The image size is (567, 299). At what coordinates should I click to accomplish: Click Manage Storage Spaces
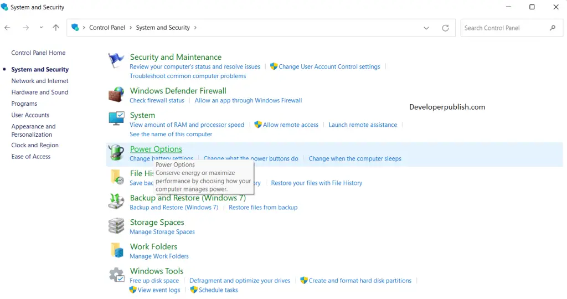pos(162,232)
